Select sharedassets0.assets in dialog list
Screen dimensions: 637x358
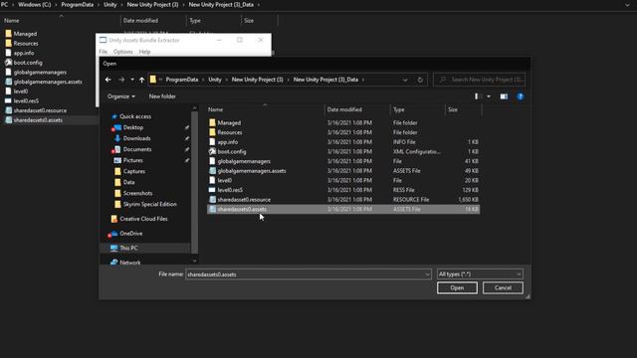pyautogui.click(x=343, y=210)
